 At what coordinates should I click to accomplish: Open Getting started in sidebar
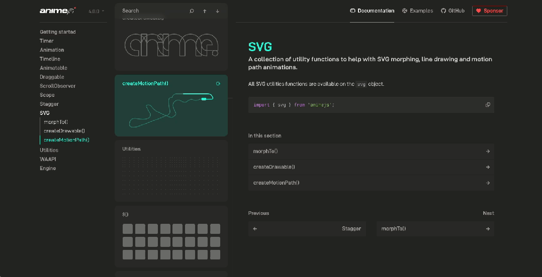58,32
